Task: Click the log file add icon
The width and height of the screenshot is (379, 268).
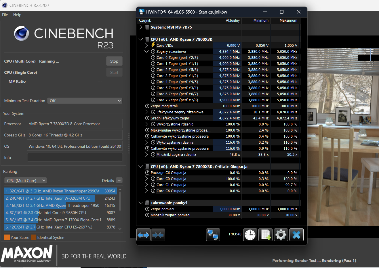Action: coord(265,235)
